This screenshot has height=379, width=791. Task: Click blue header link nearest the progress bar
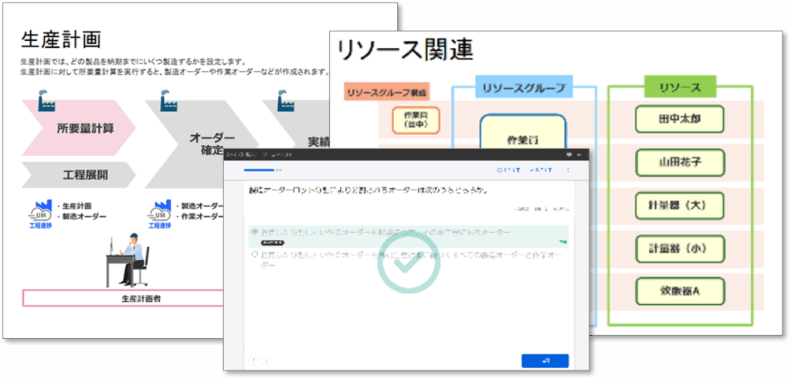pyautogui.click(x=508, y=171)
